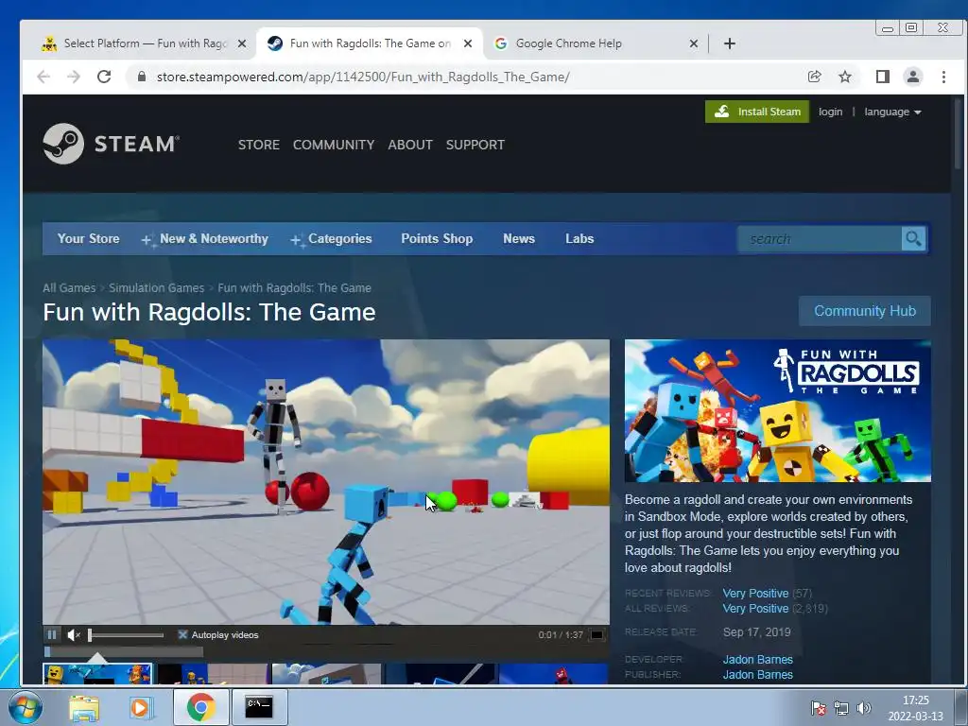Screen dimensions: 968x726
Task: Pause the game trailer video
Action: coord(52,634)
